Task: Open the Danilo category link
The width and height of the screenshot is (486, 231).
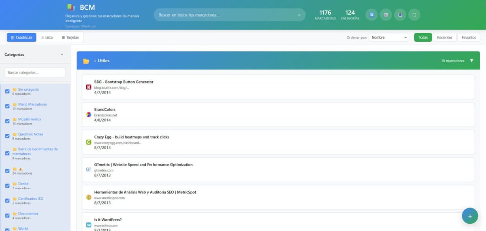Action: click(x=23, y=184)
